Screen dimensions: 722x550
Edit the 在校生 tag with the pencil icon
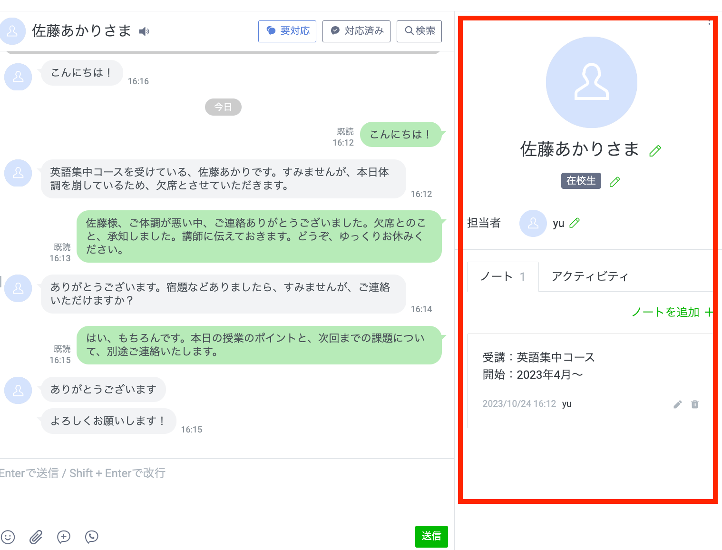point(615,181)
